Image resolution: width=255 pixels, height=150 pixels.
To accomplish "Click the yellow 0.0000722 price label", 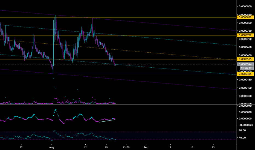I will (245, 35).
